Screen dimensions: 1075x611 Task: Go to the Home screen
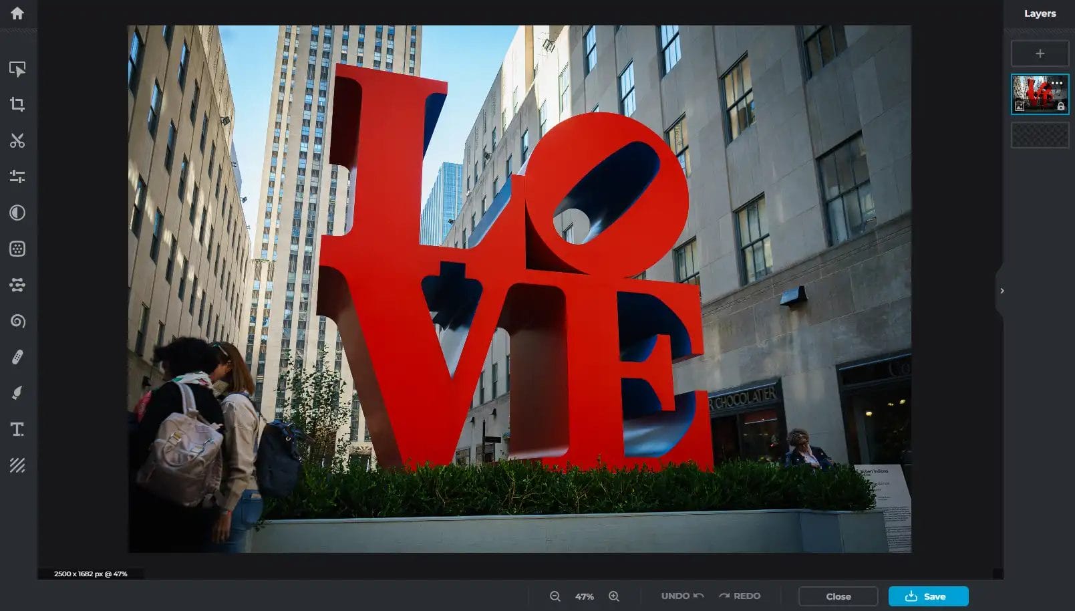coord(17,13)
